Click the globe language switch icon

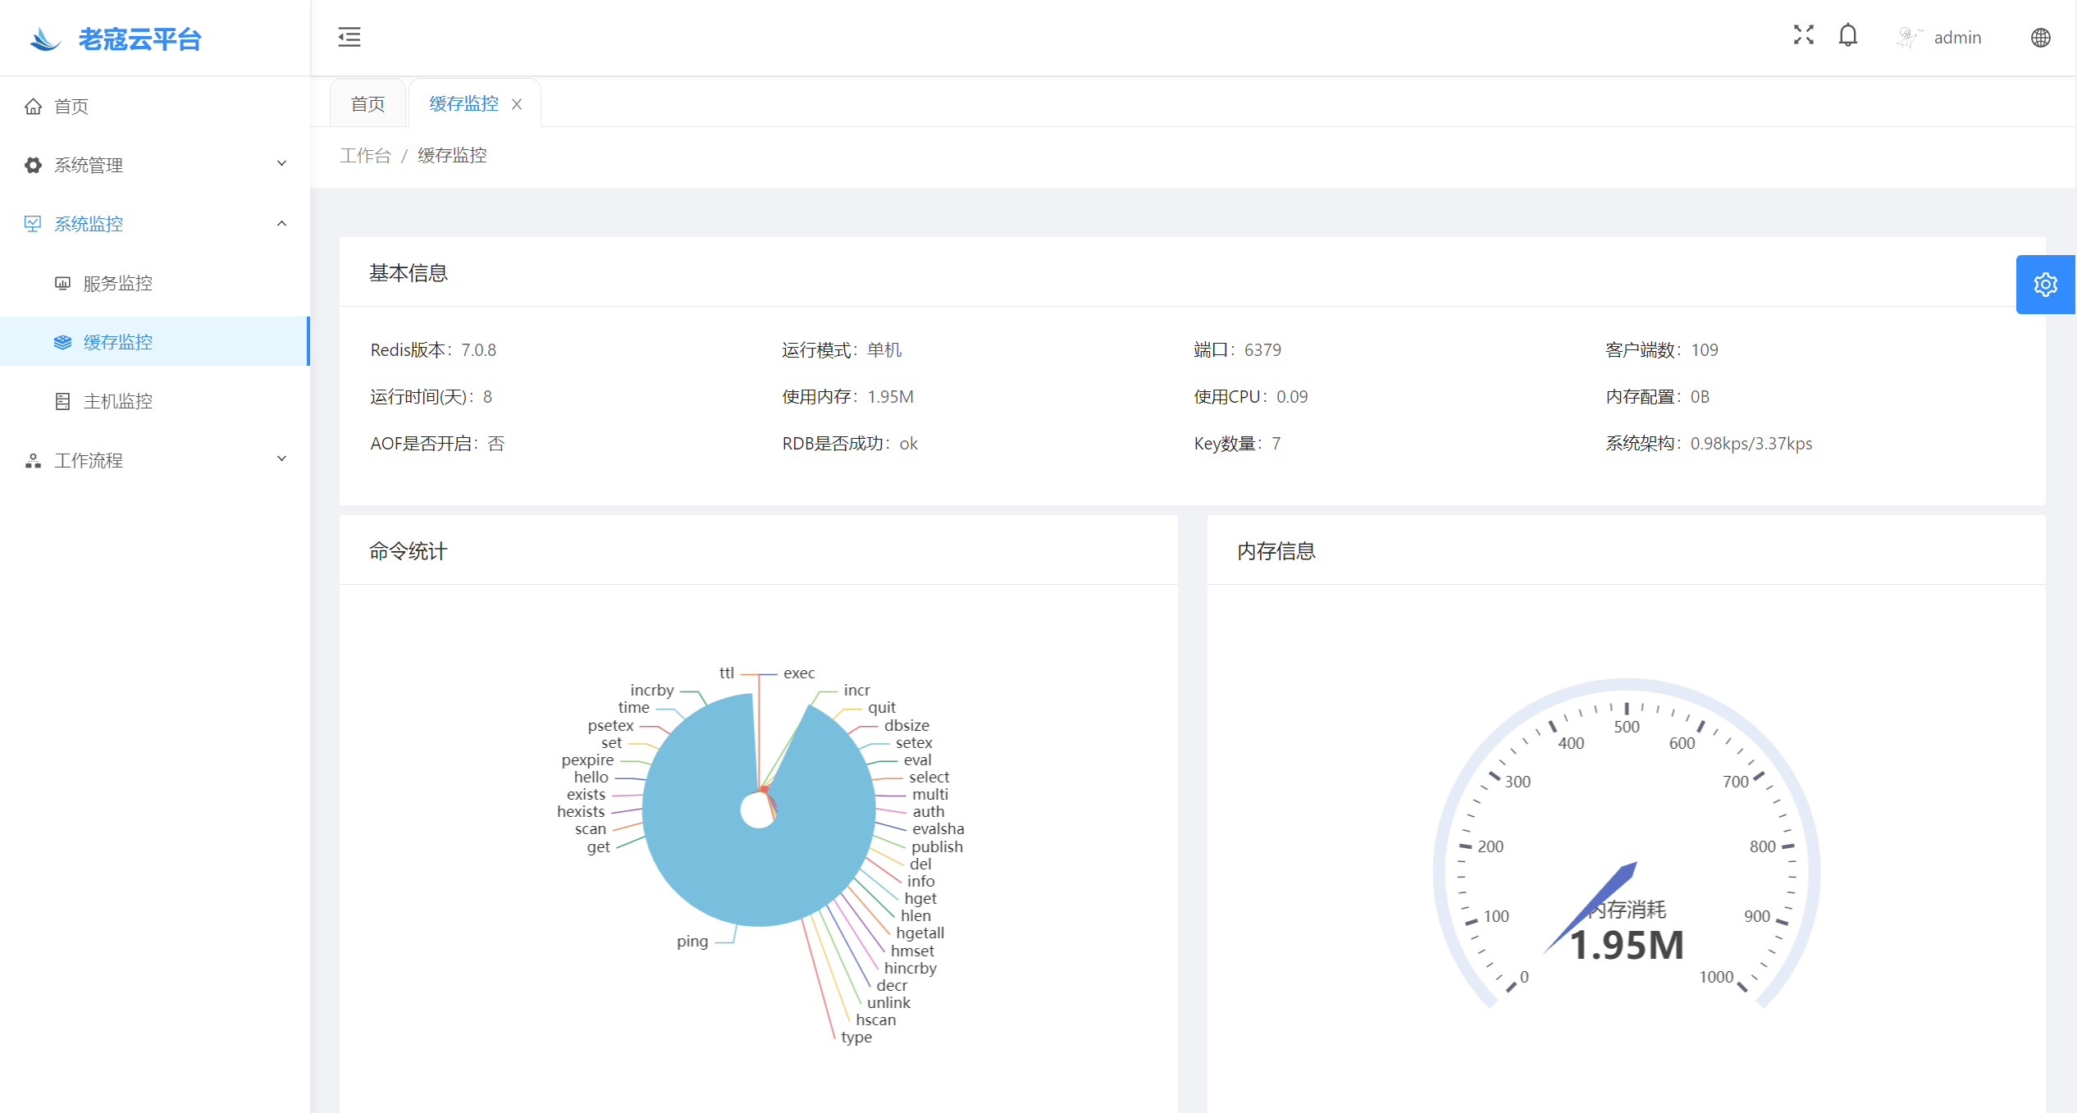coord(2040,38)
